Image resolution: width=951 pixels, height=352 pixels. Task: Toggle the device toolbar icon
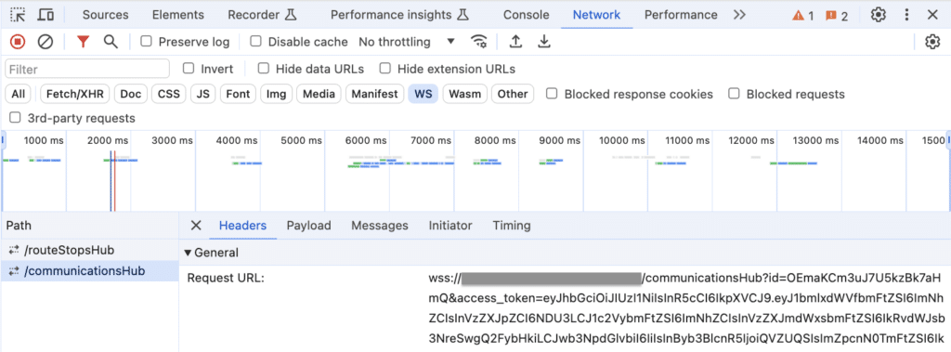tap(46, 15)
